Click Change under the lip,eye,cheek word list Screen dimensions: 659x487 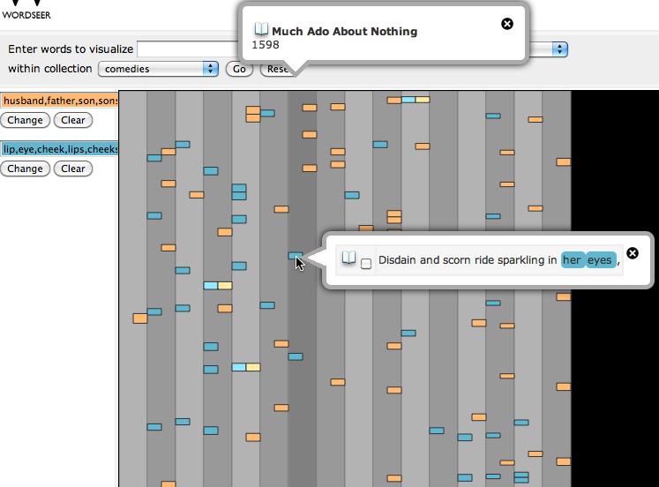(26, 169)
